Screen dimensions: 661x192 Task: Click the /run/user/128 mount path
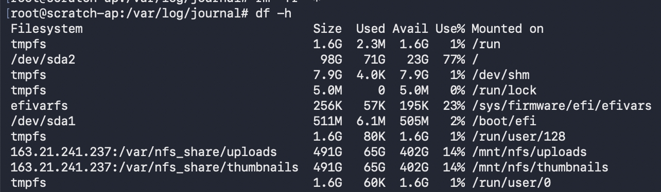[518, 137]
